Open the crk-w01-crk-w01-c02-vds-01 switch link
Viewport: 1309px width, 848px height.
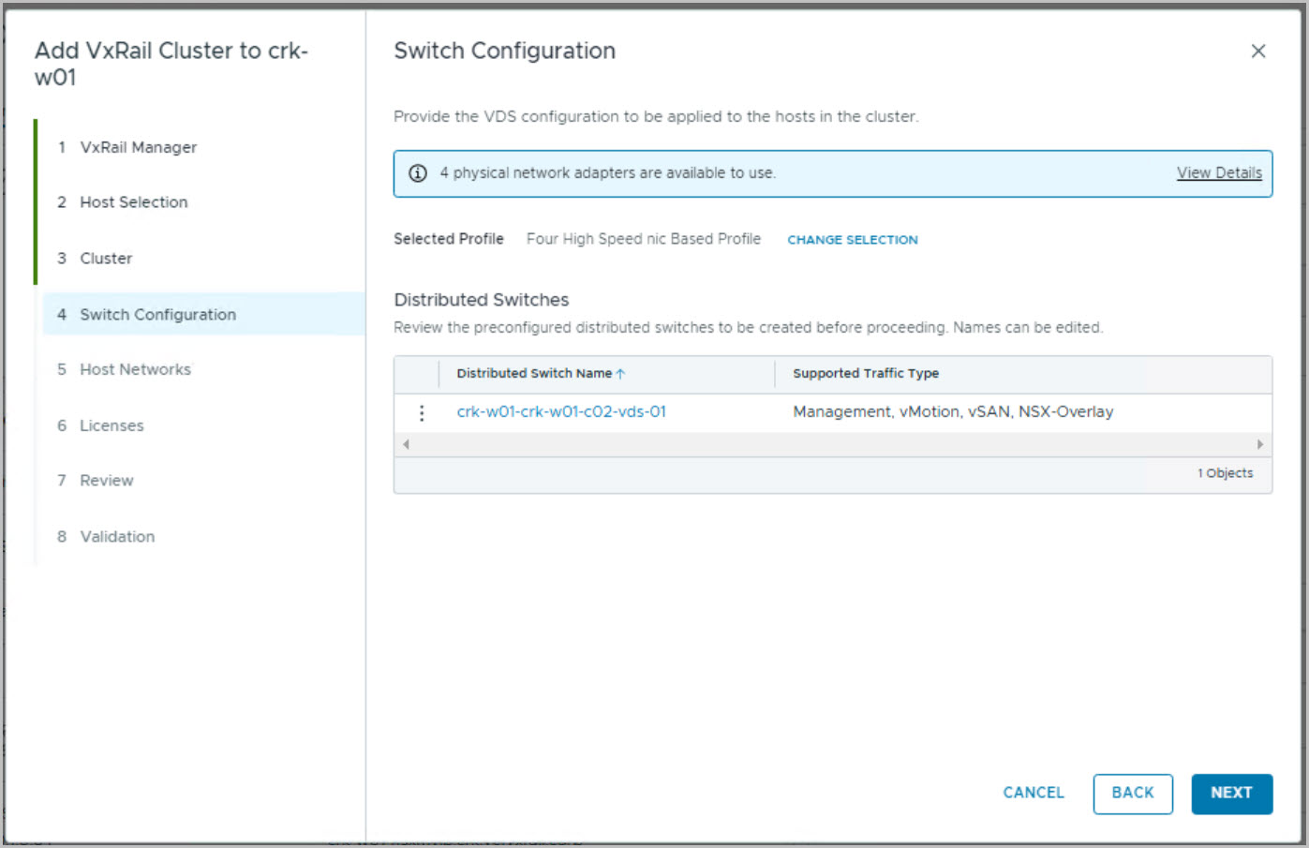(x=560, y=412)
